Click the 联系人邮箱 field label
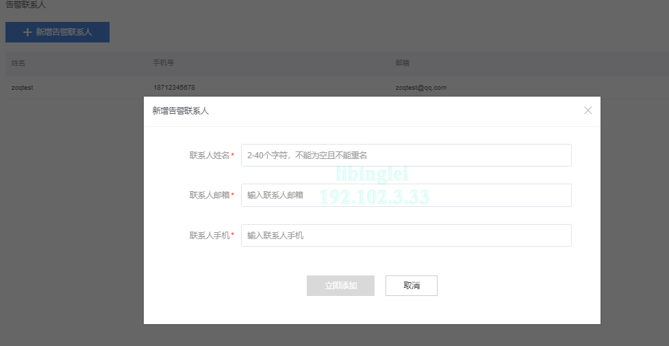 click(x=210, y=195)
